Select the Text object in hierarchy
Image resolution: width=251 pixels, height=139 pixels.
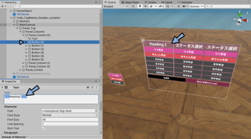tap(34, 39)
